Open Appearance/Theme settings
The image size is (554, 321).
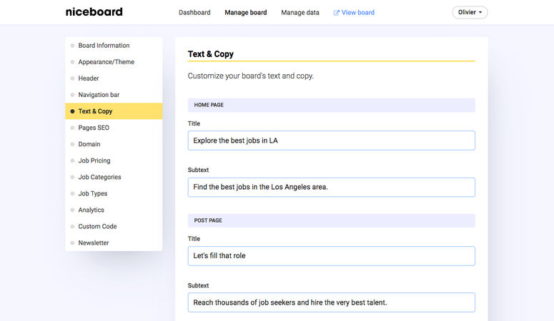click(114, 62)
